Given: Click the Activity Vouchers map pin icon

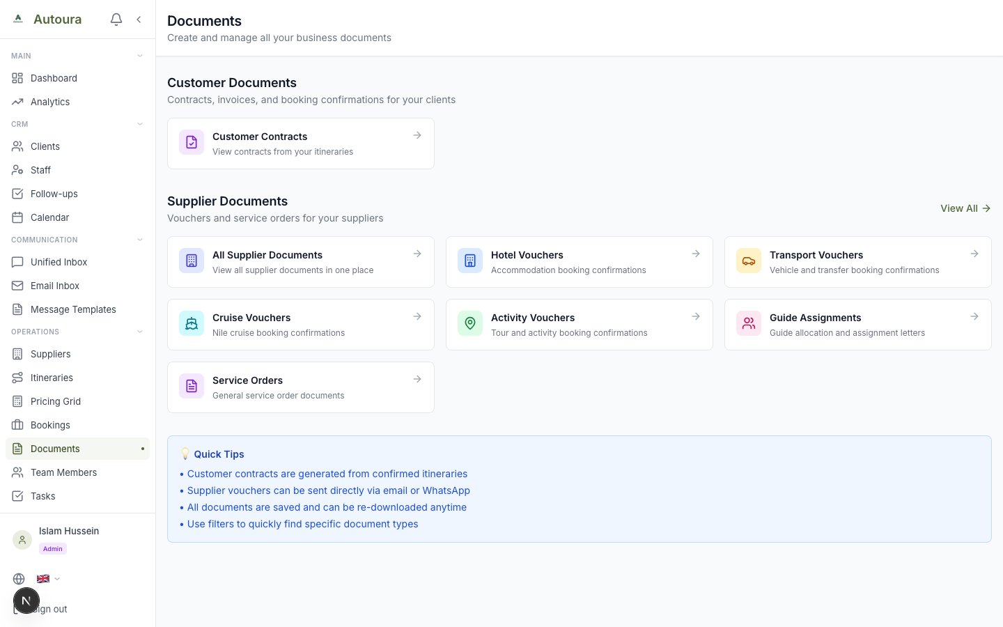Looking at the screenshot, I should [470, 323].
